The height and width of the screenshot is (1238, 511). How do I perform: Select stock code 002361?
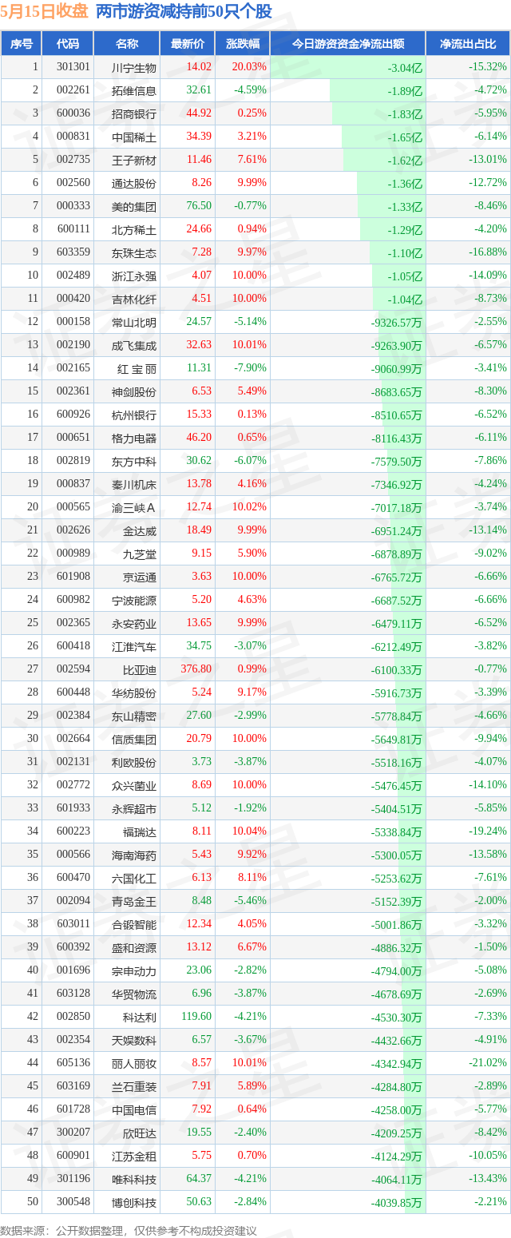(x=73, y=391)
